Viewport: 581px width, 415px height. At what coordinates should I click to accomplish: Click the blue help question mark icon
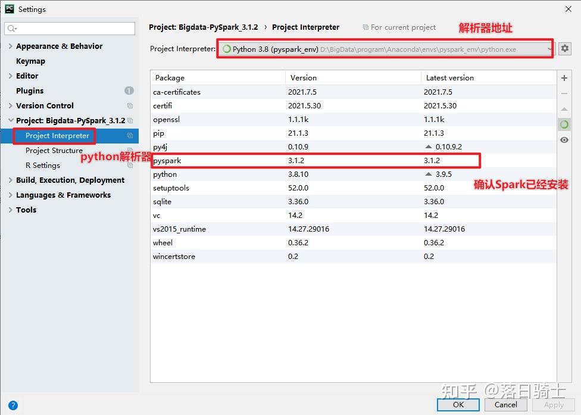pyautogui.click(x=13, y=405)
